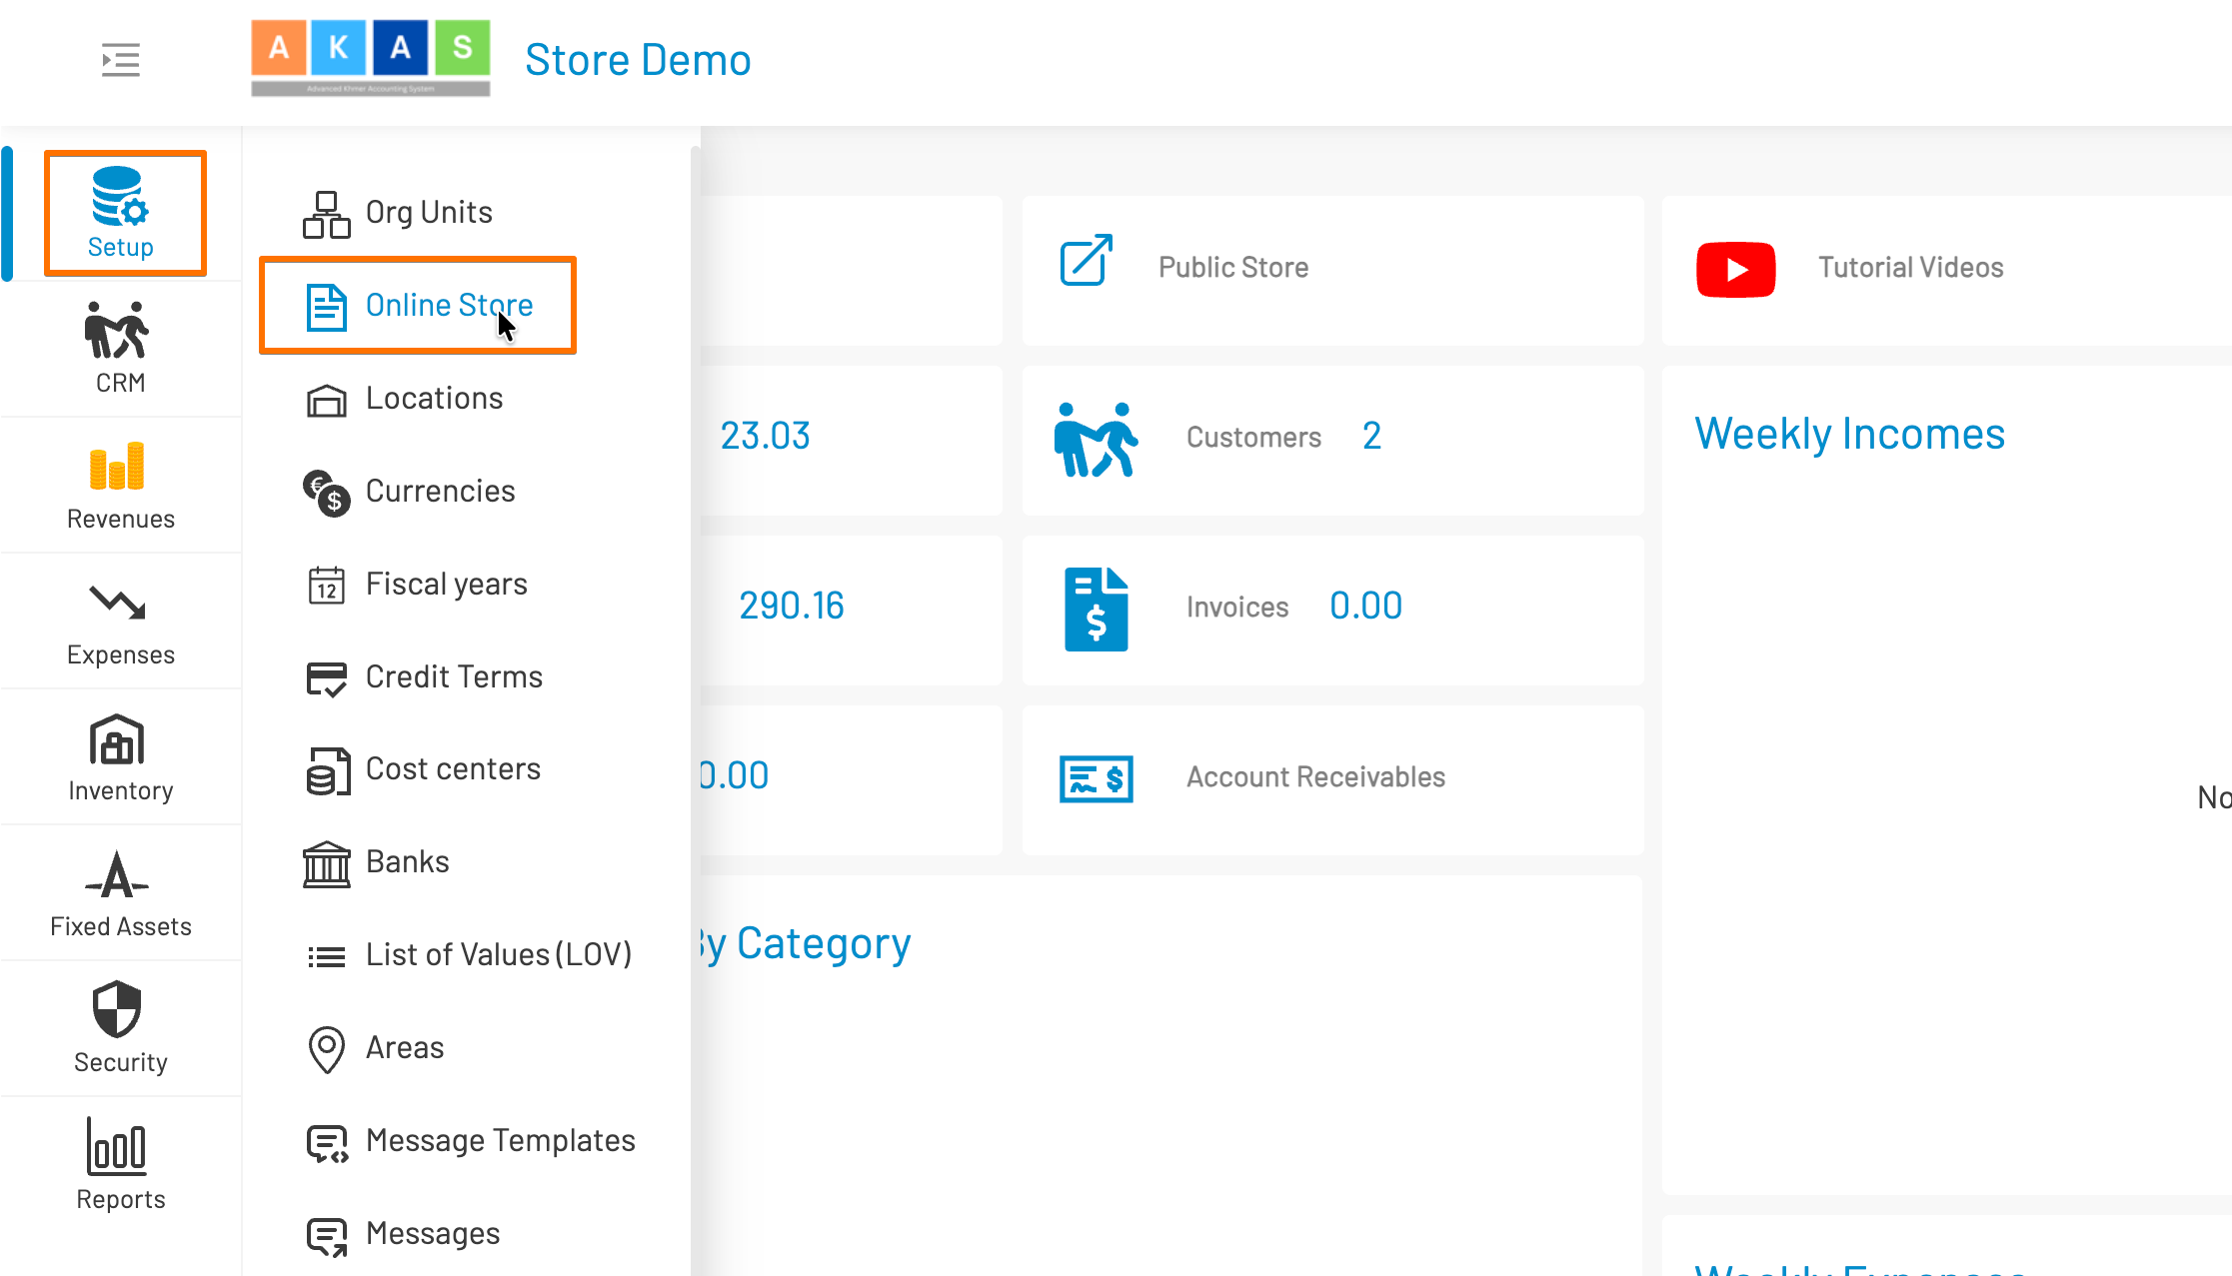Click the Store Demo title link

pos(638,60)
